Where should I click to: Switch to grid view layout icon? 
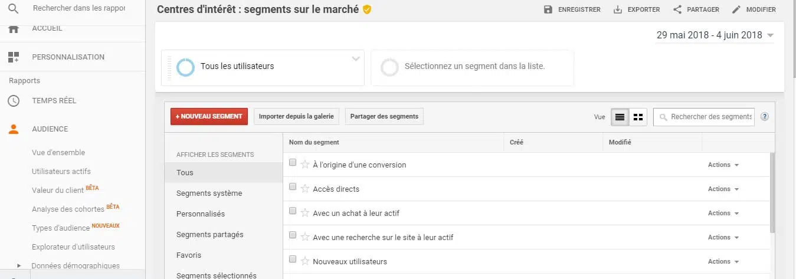638,117
